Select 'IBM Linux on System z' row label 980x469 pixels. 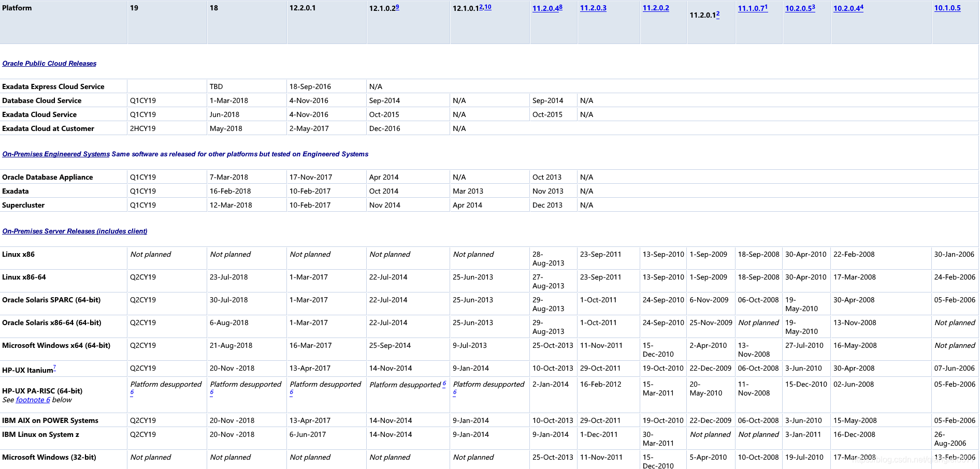pos(41,435)
